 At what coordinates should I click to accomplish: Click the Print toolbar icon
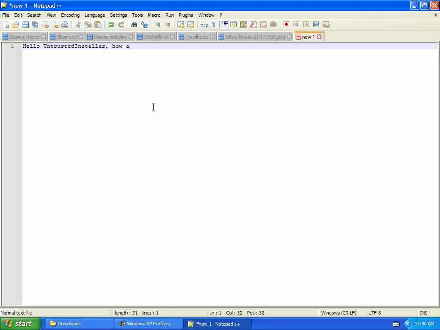[65, 24]
